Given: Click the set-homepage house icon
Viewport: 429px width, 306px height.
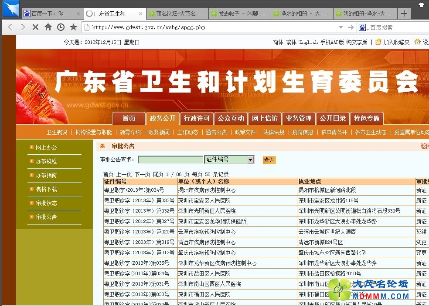Looking at the screenshot, I should [x=417, y=42].
